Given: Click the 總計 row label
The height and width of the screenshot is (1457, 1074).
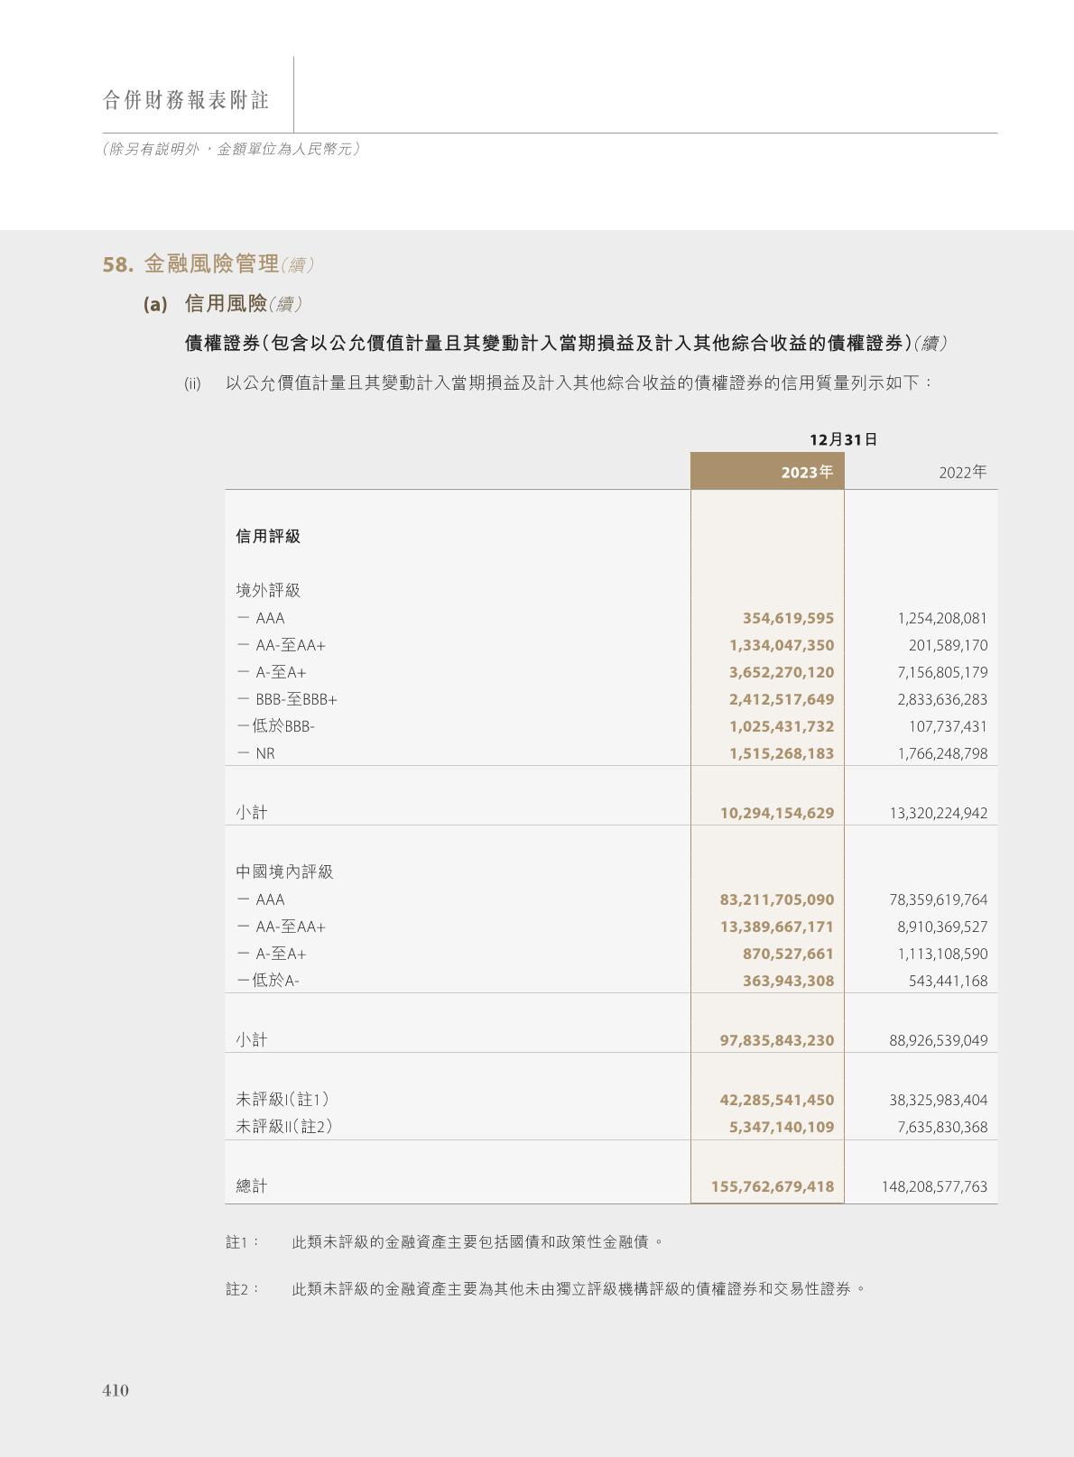Looking at the screenshot, I should click(252, 1186).
